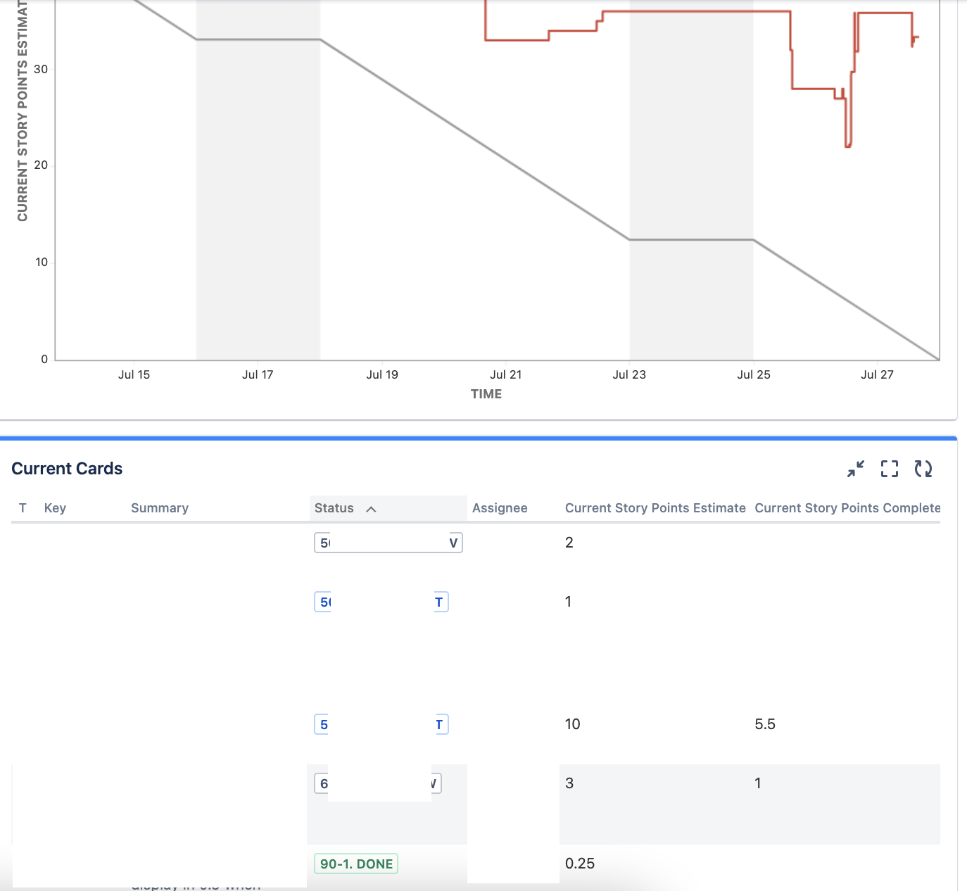
Task: Collapse the Current Cards panel
Action: 856,469
